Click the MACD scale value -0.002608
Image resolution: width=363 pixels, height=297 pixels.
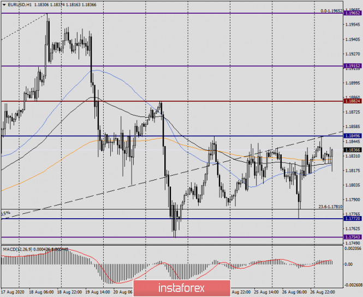[x=353, y=285]
